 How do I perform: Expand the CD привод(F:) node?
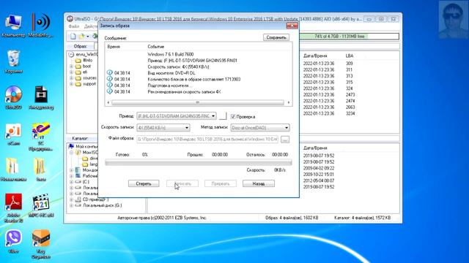point(72,199)
